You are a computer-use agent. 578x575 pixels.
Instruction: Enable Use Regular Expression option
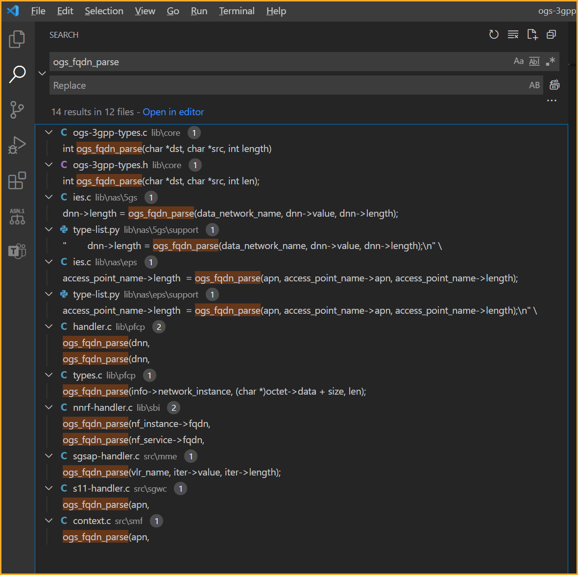(550, 61)
